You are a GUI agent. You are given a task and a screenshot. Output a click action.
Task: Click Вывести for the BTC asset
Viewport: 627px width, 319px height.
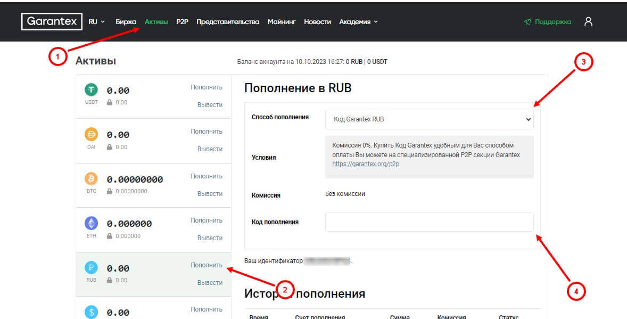coord(210,194)
